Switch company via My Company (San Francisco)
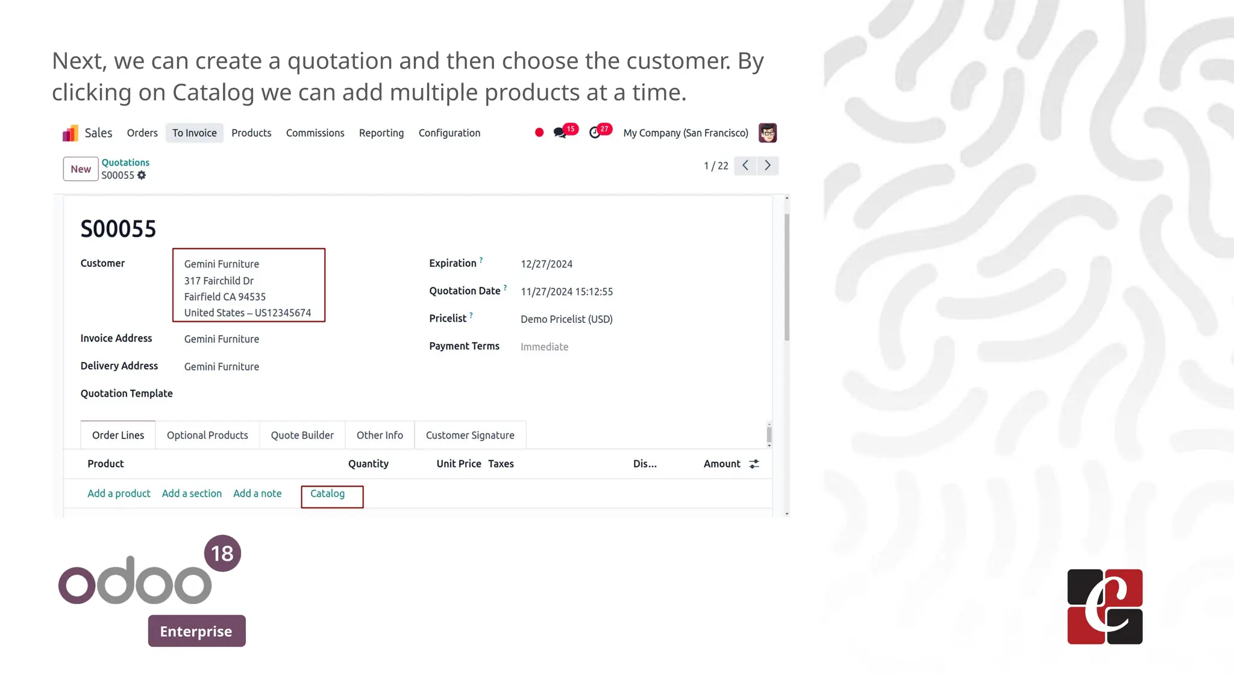The image size is (1234, 694). pos(686,133)
